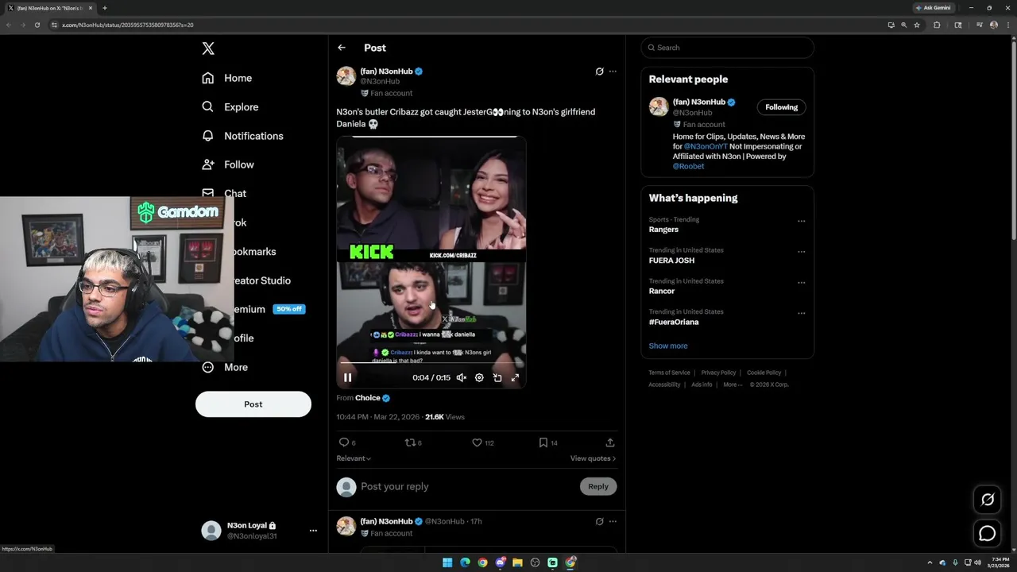Open the Chrome three-dot menu
Image resolution: width=1017 pixels, height=572 pixels.
(1007, 25)
